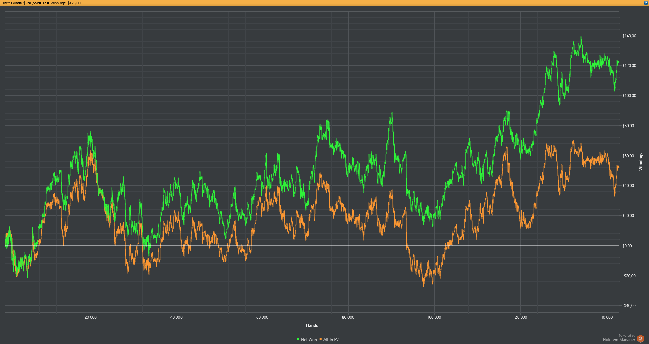
Task: Click the orange All-In EV color swatch
Action: tap(321, 339)
